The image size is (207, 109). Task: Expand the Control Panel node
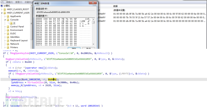click(5, 27)
